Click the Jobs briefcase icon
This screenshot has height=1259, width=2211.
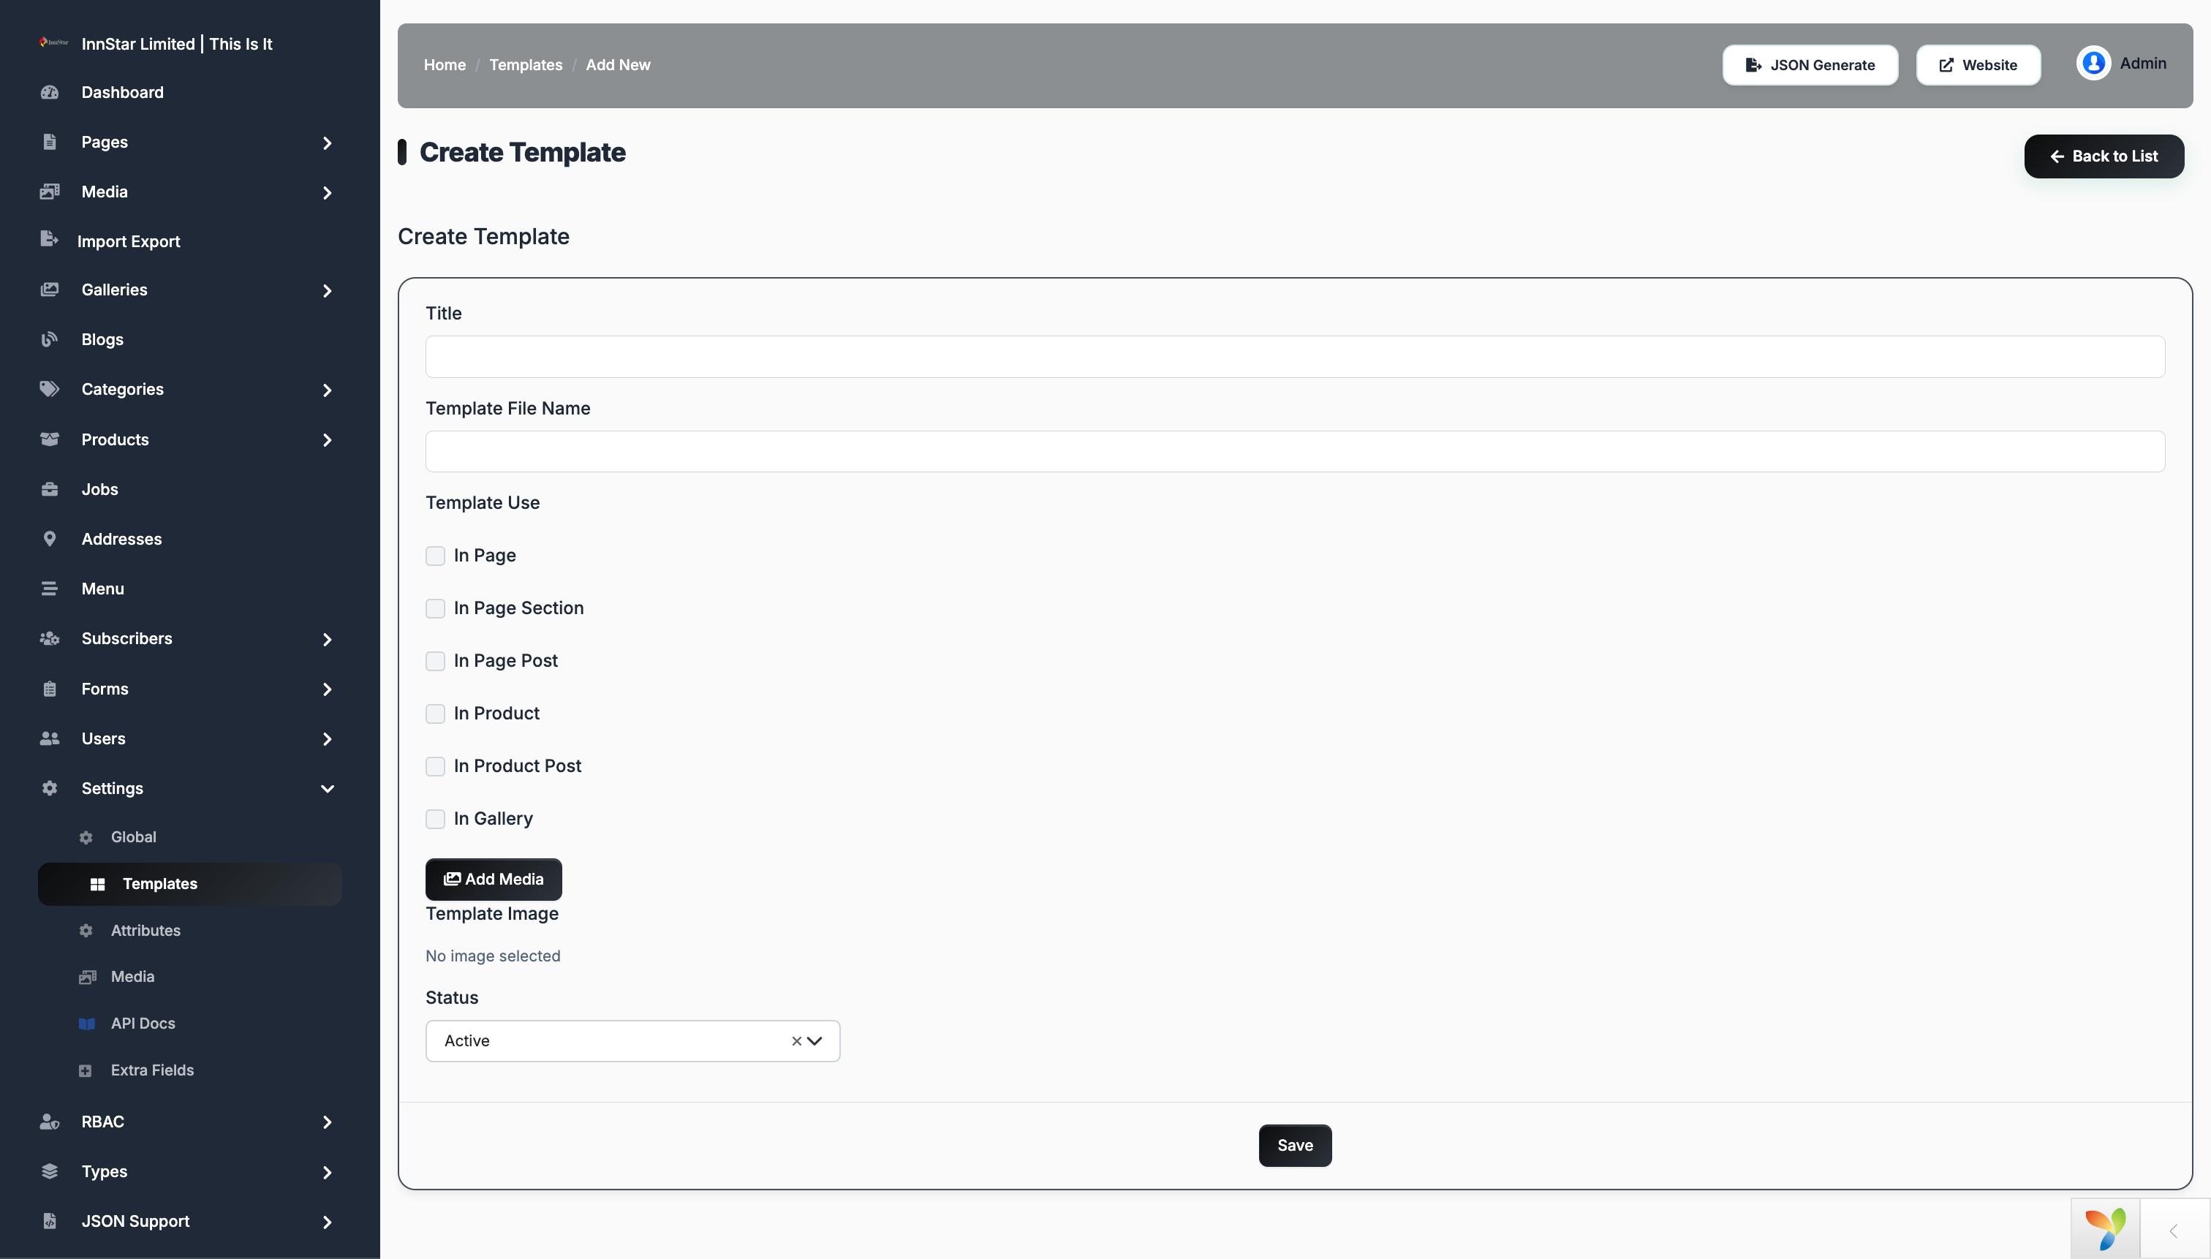[49, 489]
